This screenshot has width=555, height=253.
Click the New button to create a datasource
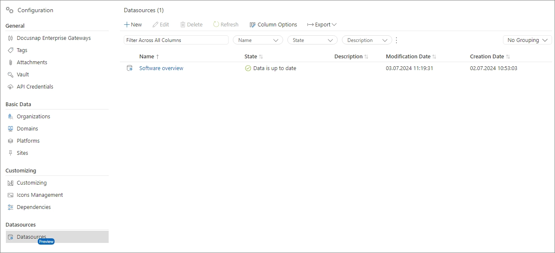point(133,24)
